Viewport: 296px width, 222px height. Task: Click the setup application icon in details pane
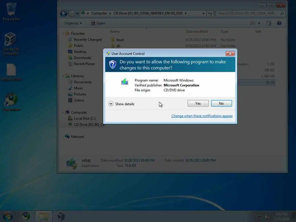pos(71,163)
